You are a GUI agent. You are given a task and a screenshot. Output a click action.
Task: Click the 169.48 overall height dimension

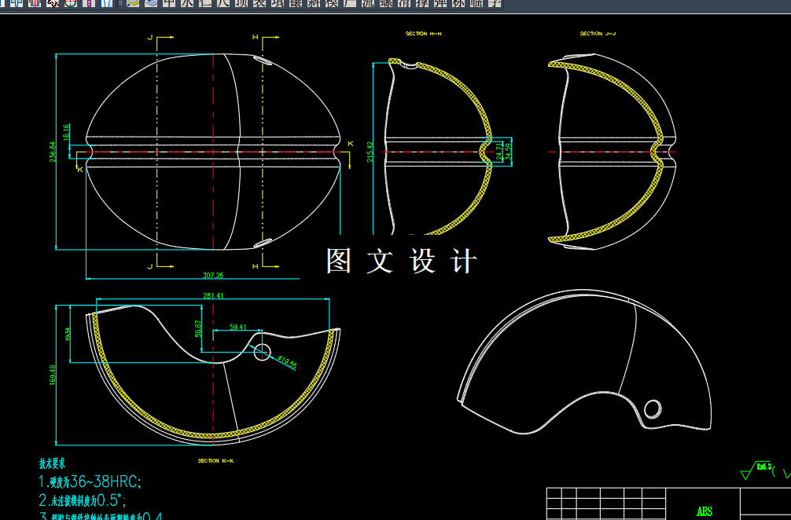pyautogui.click(x=53, y=375)
